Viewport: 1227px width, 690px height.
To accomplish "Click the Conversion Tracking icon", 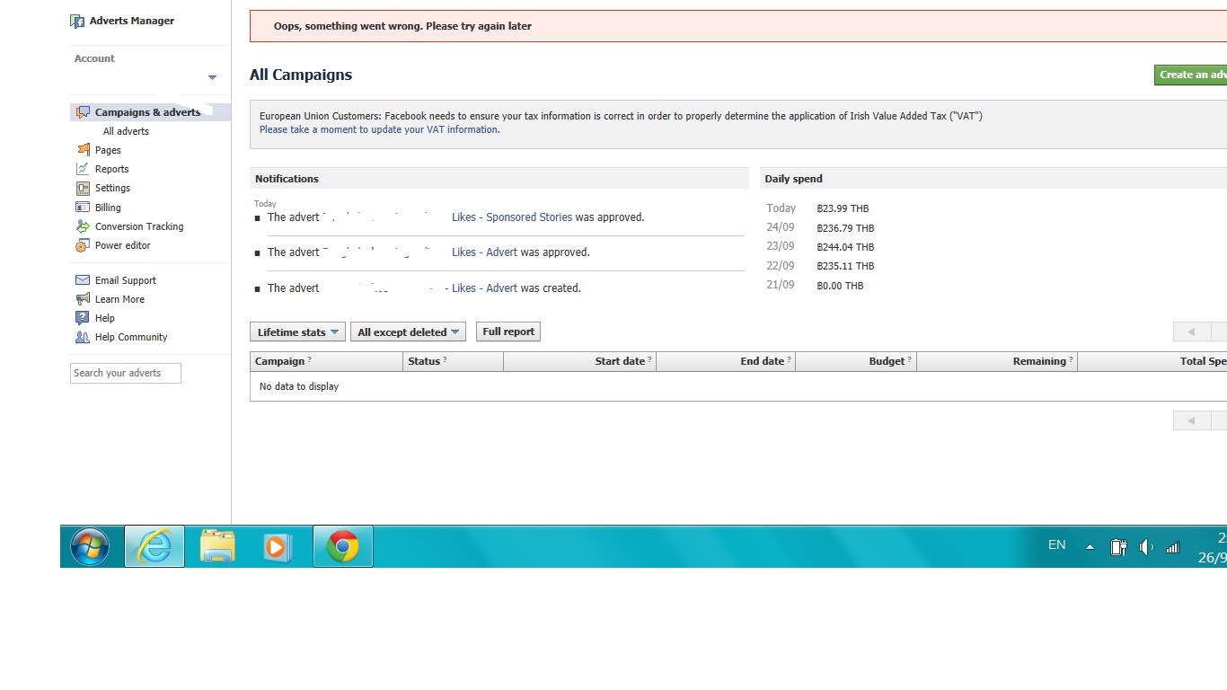I will [83, 226].
